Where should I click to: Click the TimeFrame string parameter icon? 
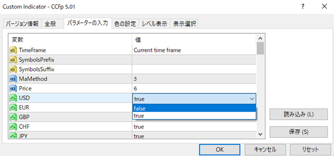pos(13,50)
